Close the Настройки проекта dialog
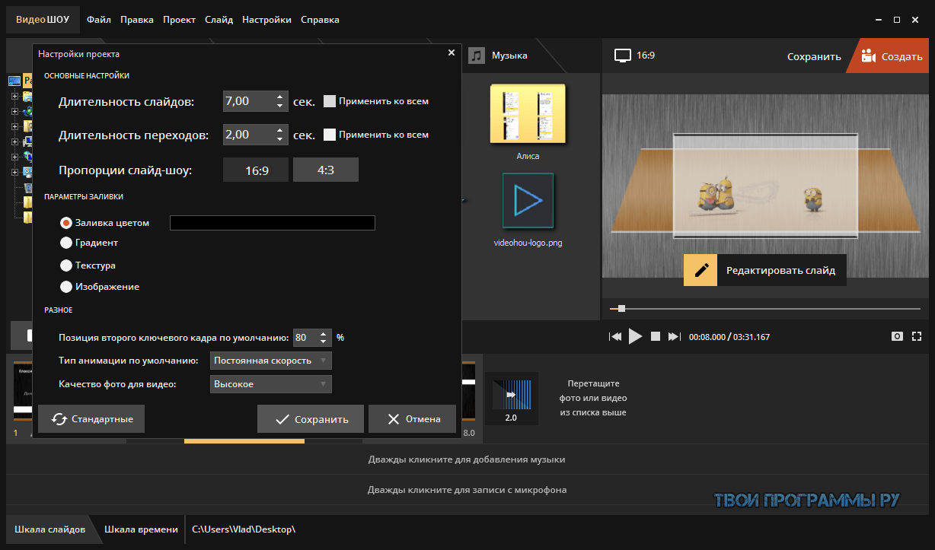The image size is (935, 550). tap(451, 53)
